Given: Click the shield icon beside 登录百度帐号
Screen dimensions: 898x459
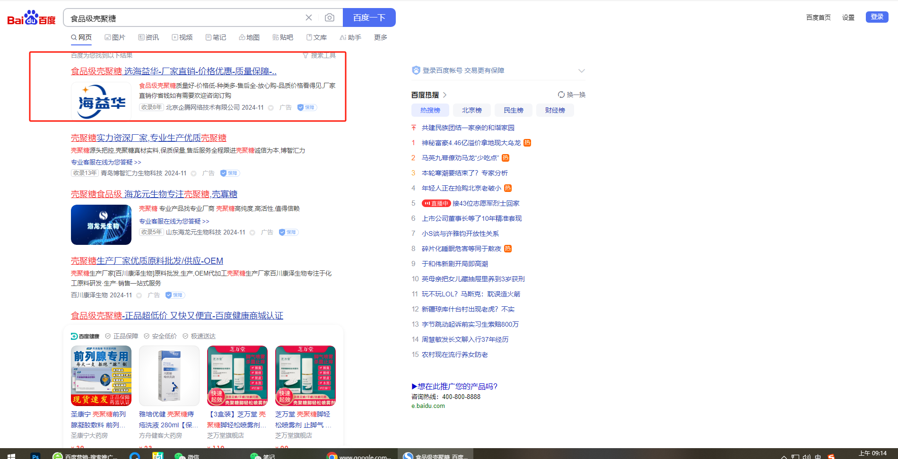Looking at the screenshot, I should pos(416,70).
